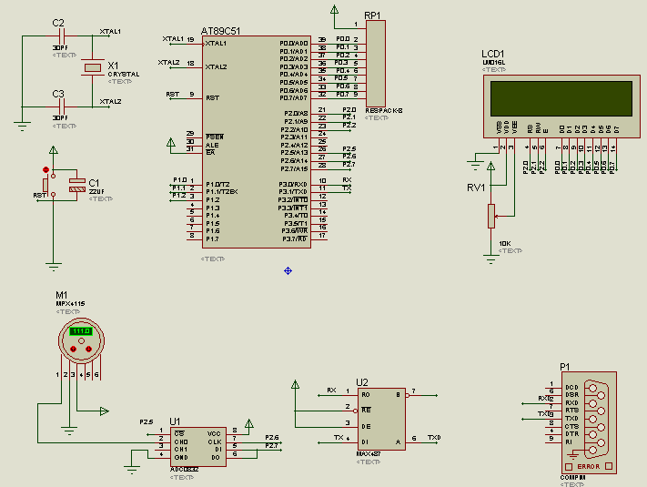Click the blue origin marker crosshair

pos(288,270)
